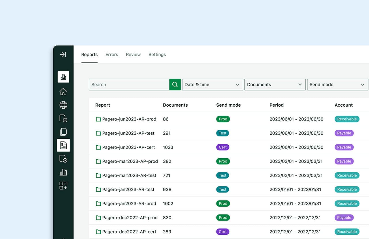Switch to the Review tab
Screen dimensions: 369x239
click(x=133, y=54)
